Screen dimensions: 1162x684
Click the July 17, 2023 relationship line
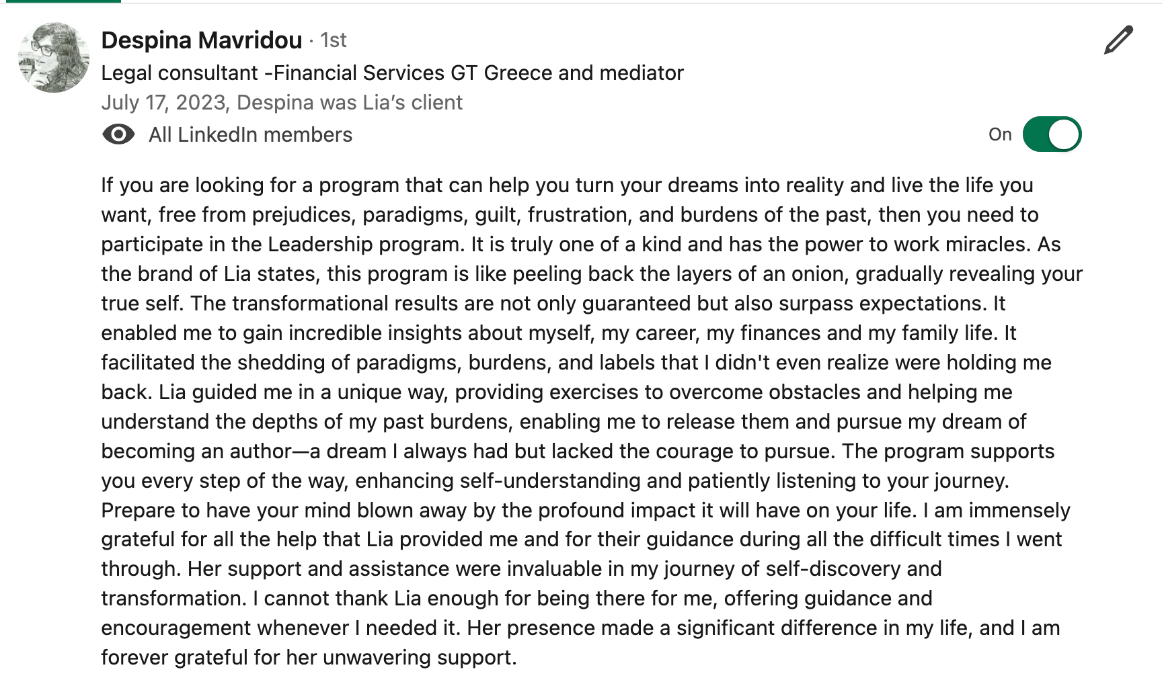pyautogui.click(x=282, y=102)
